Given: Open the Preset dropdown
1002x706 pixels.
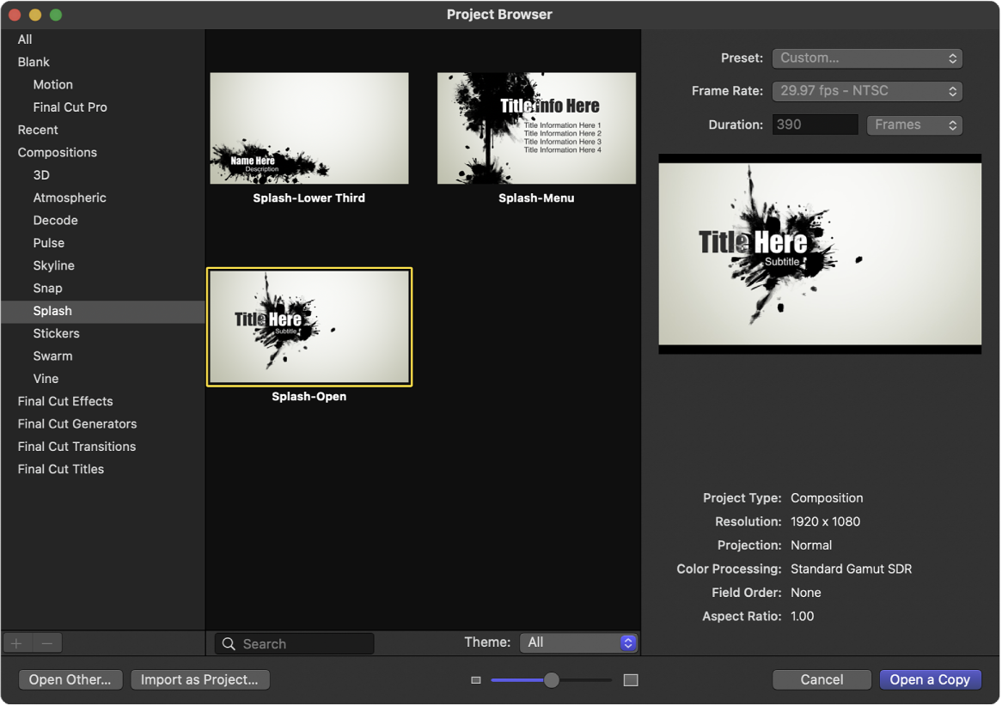Looking at the screenshot, I should tap(867, 58).
